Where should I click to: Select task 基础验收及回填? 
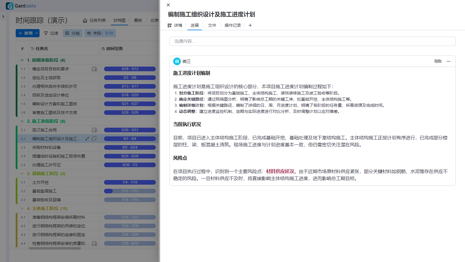(x=46, y=200)
